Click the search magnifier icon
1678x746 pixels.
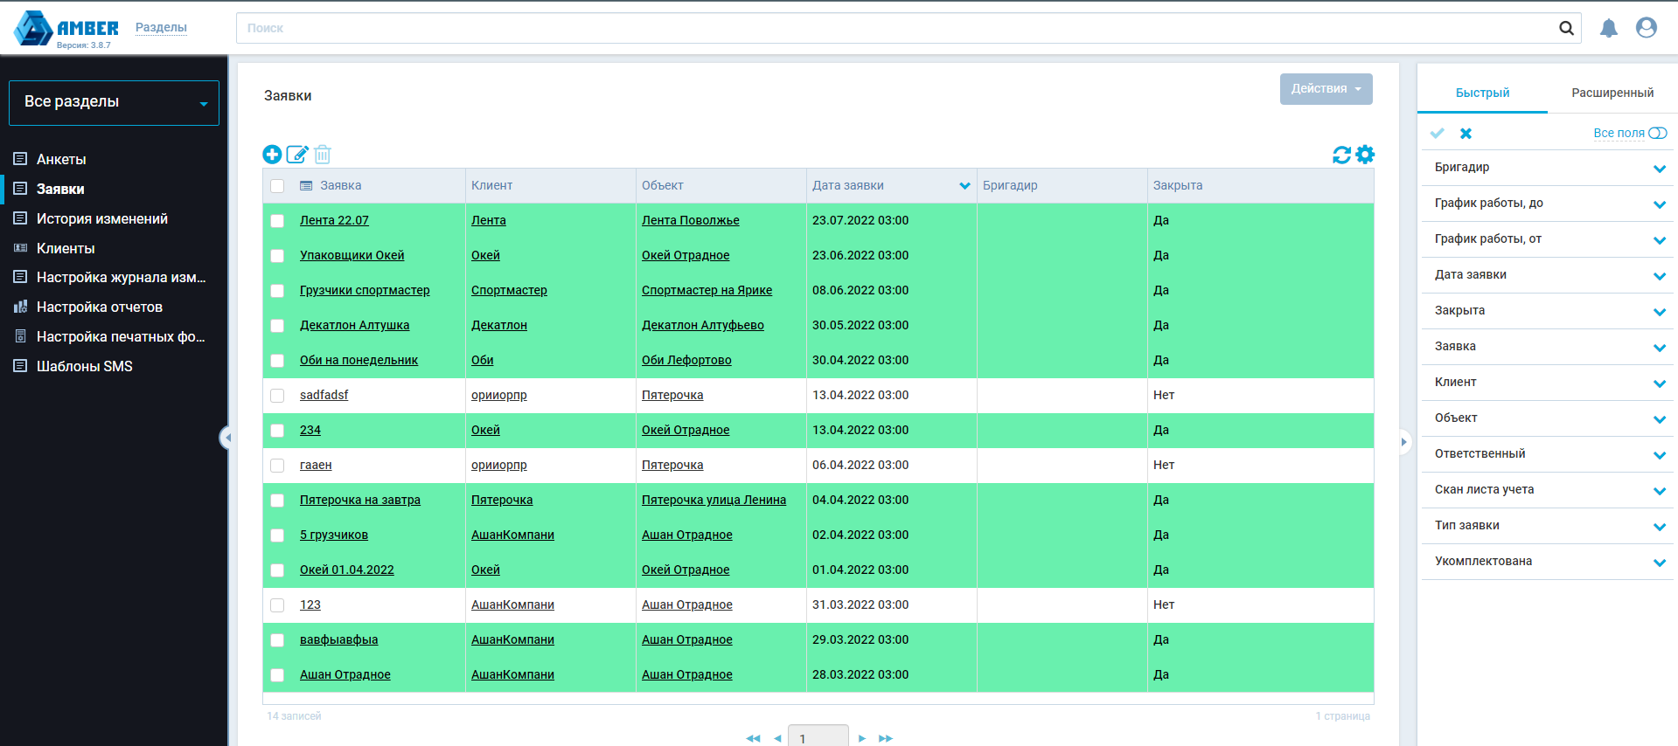pos(1566,29)
